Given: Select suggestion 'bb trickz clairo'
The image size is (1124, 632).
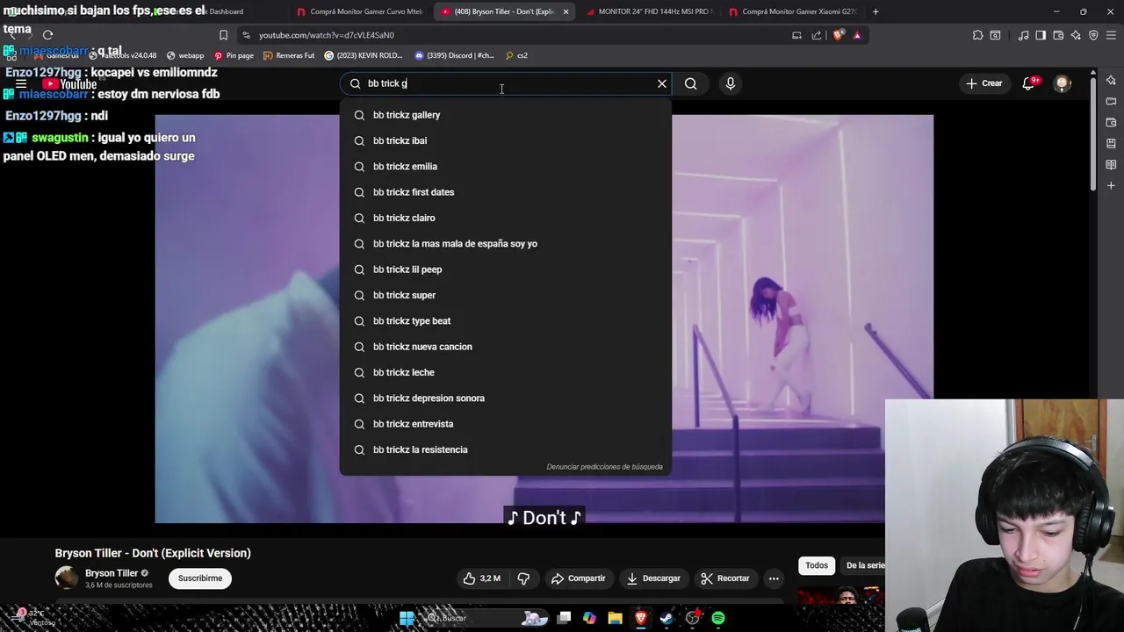Looking at the screenshot, I should 505,218.
